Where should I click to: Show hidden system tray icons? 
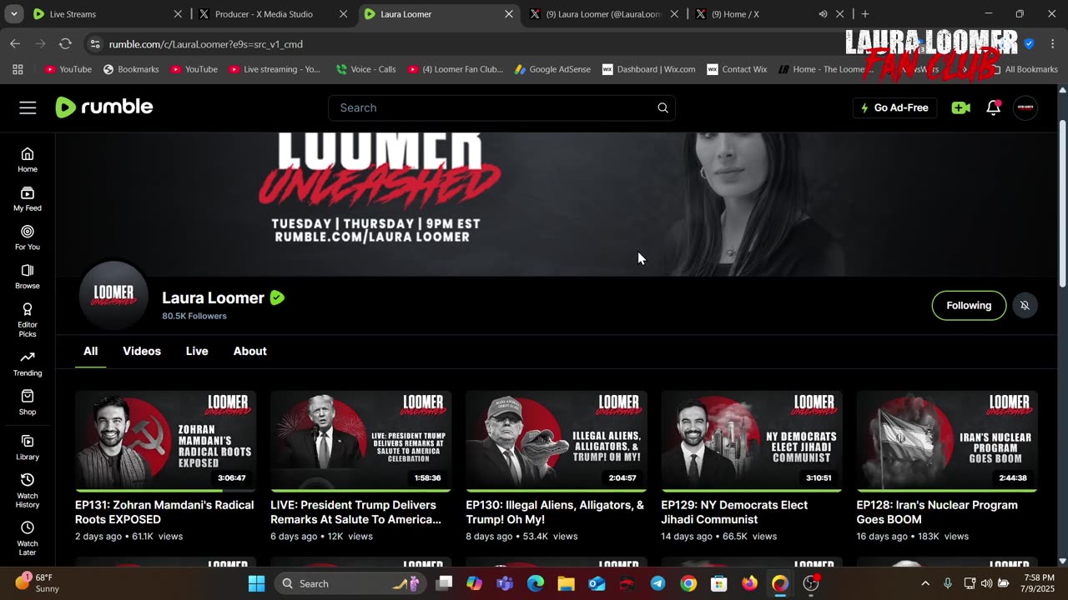pos(924,583)
